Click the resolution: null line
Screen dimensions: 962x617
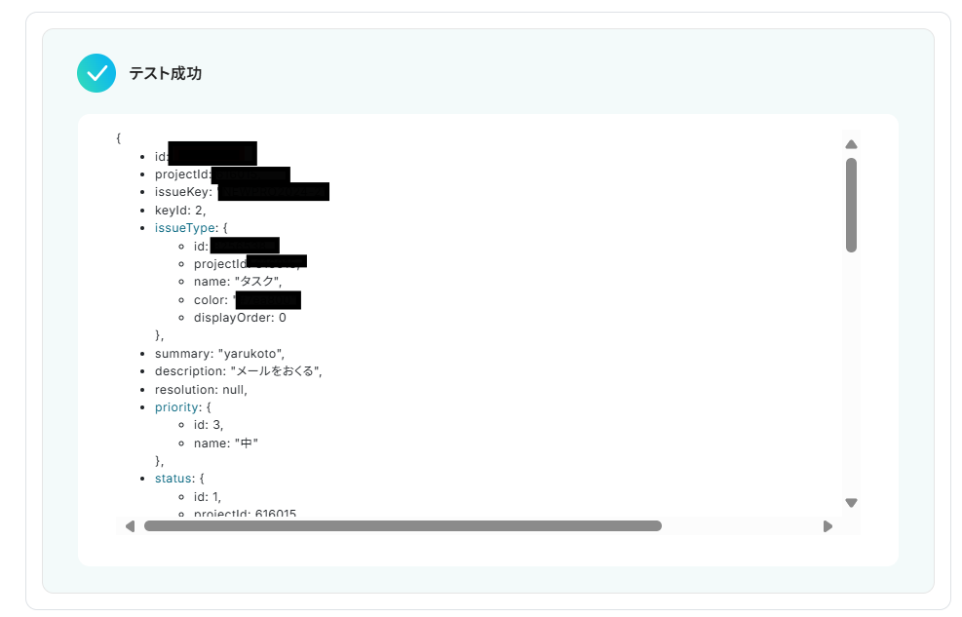tap(201, 390)
